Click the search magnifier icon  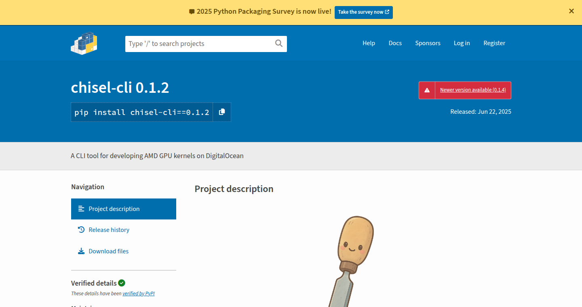click(x=279, y=44)
